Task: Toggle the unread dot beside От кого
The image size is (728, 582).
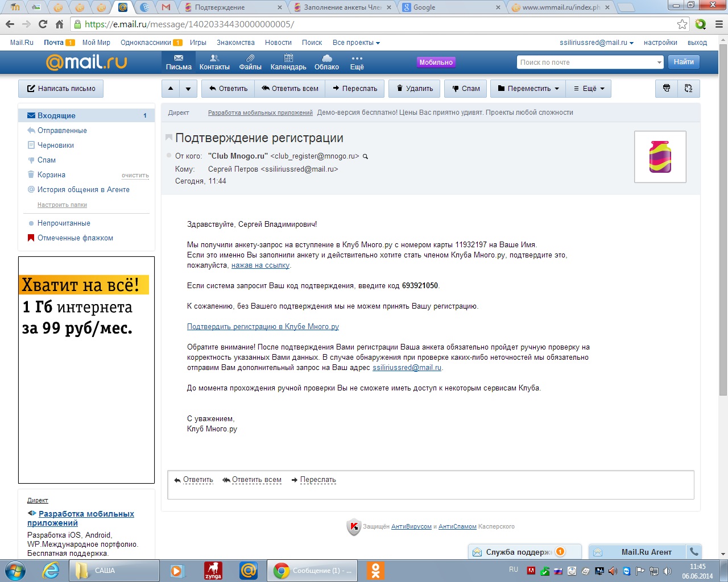Action: 169,155
